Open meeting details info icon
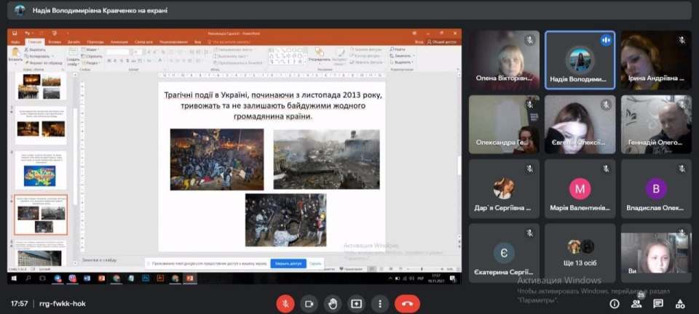This screenshot has height=314, width=699. click(x=615, y=303)
